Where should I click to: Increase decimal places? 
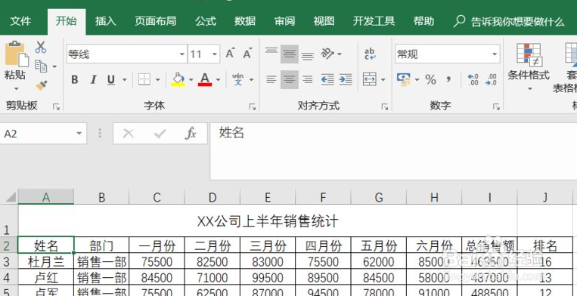pos(473,79)
